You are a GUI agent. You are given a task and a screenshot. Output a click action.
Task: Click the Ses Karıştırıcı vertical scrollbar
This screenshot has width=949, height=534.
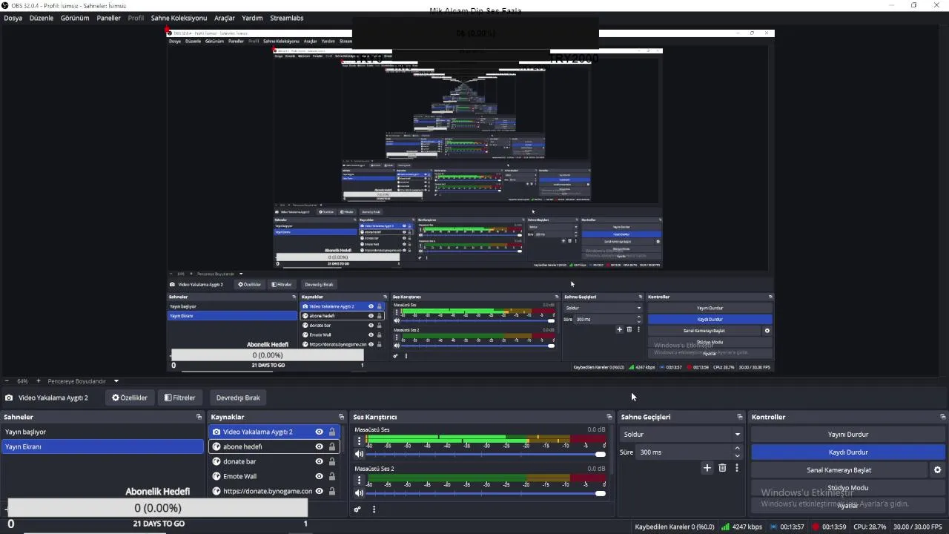(x=612, y=450)
